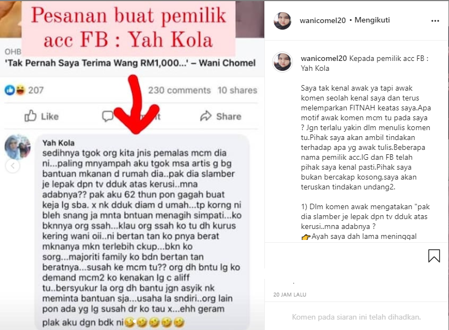Click wanicomel20 username in the caption
449x330 pixels.
pos(324,58)
